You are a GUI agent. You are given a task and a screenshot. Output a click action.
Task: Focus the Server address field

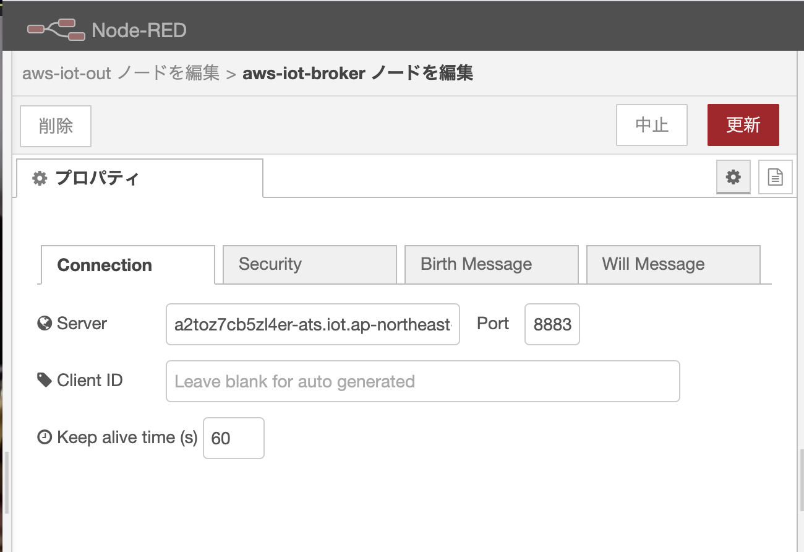[x=313, y=324]
